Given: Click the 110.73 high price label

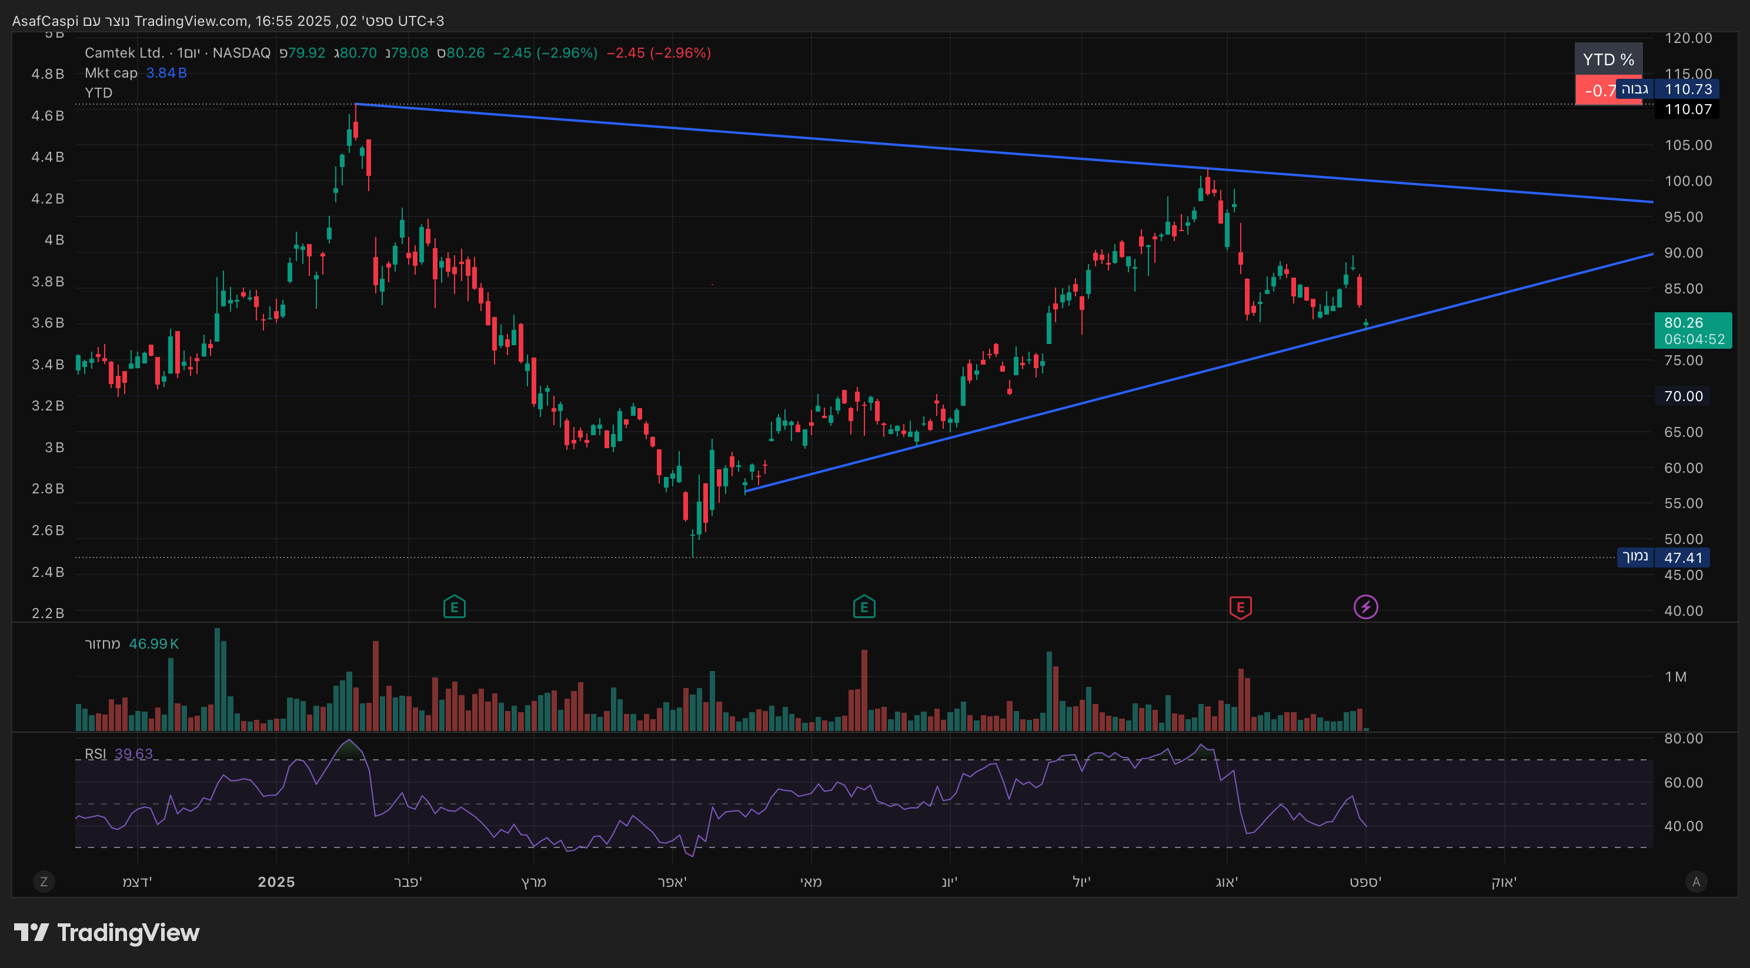Looking at the screenshot, I should pyautogui.click(x=1688, y=89).
